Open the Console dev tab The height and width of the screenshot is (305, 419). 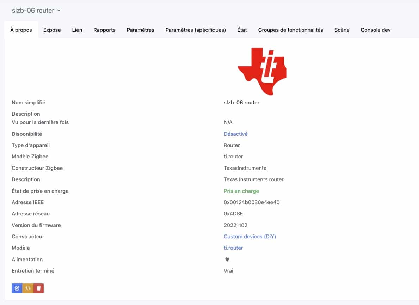(x=375, y=30)
